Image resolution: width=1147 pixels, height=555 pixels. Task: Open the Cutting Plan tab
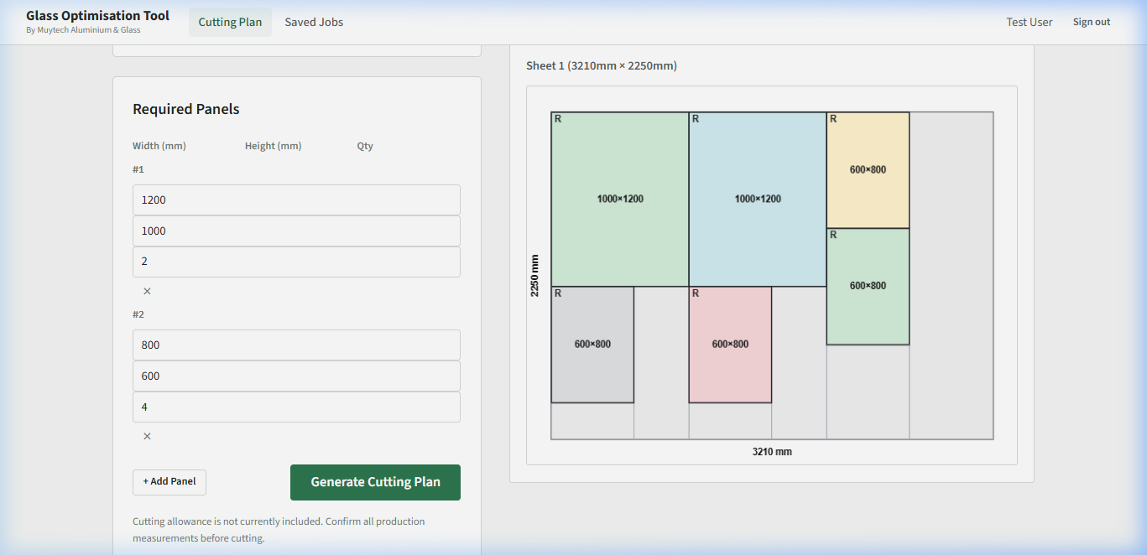pos(230,22)
